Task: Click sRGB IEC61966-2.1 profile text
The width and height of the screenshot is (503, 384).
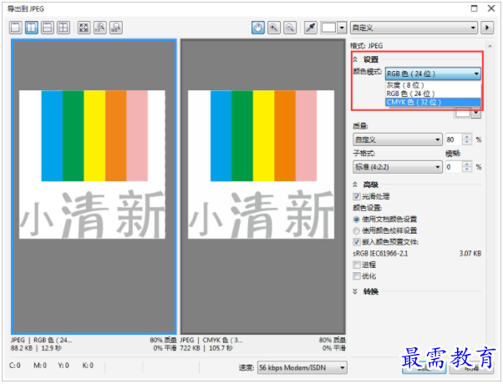Action: pos(380,254)
